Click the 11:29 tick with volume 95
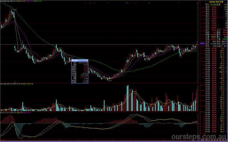This screenshot has height=142, width=228. tap(216, 130)
